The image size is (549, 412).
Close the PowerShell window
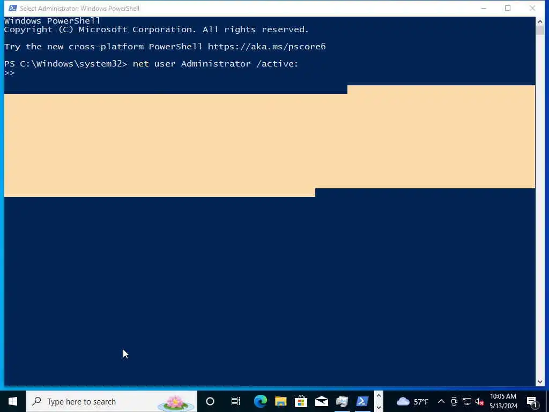[x=532, y=8]
